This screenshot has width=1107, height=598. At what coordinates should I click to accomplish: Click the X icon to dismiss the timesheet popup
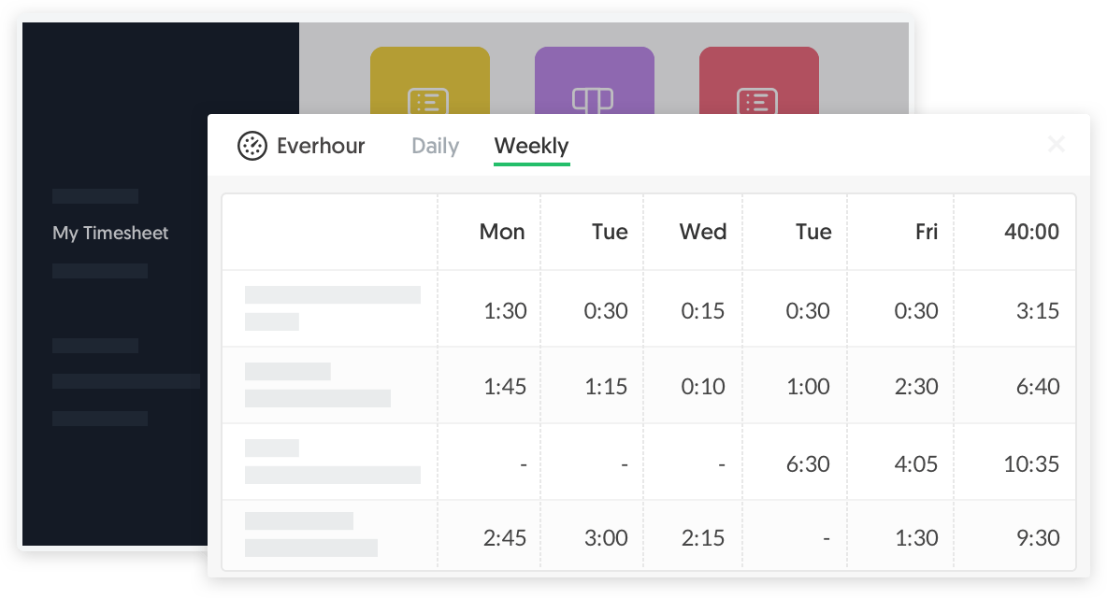point(1057,145)
